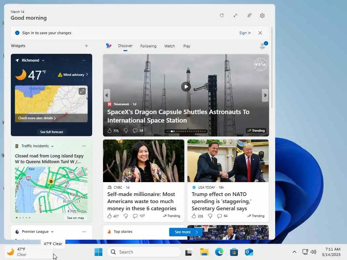The image size is (347, 260).
Task: Open Task View on taskbar
Action: 188,252
